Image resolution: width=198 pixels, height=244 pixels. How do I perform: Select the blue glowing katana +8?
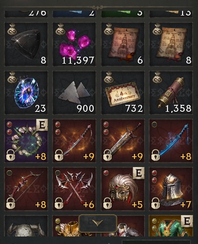point(171,141)
